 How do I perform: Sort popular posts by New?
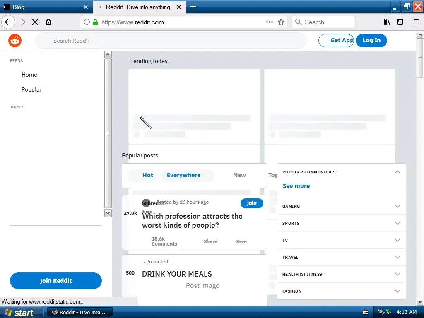240,175
